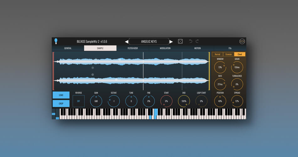The height and width of the screenshot is (157, 298).
Task: Click the redo arrow icon
Action: pos(197,41)
